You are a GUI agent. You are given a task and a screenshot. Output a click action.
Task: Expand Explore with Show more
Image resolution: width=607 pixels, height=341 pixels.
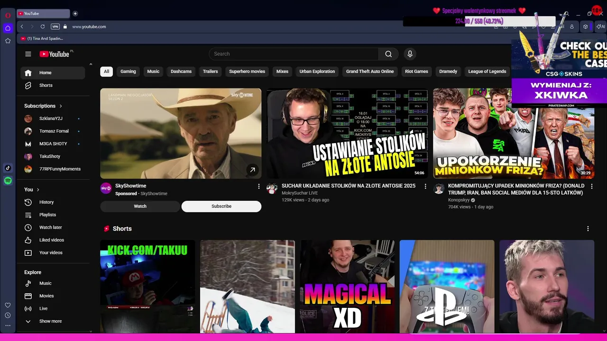click(53, 321)
